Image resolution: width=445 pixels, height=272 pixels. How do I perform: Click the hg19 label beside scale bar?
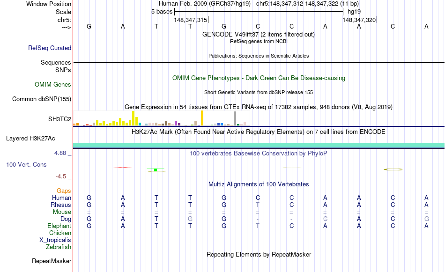(354, 12)
